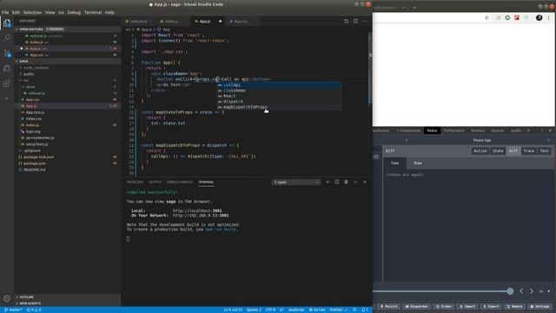Open Source Control view in activity bar

click(x=7, y=54)
